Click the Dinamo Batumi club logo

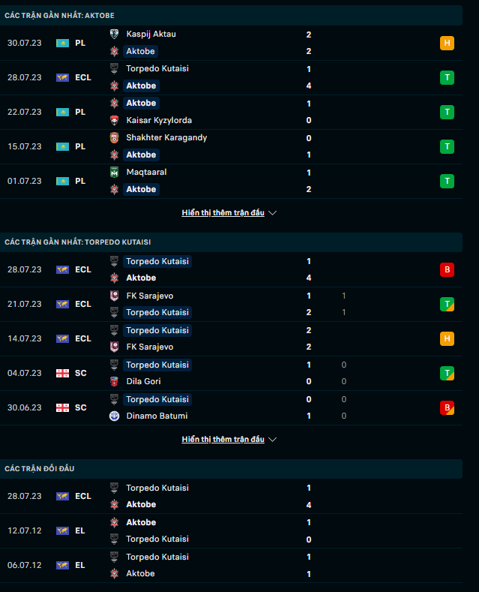(114, 416)
